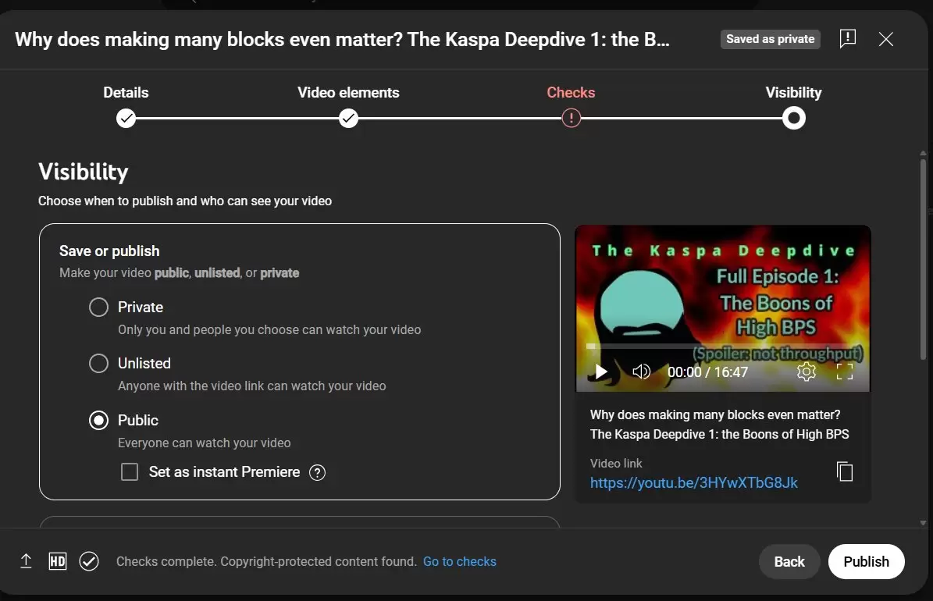
Task: Send feedback using the exclamation icon
Action: [x=847, y=39]
